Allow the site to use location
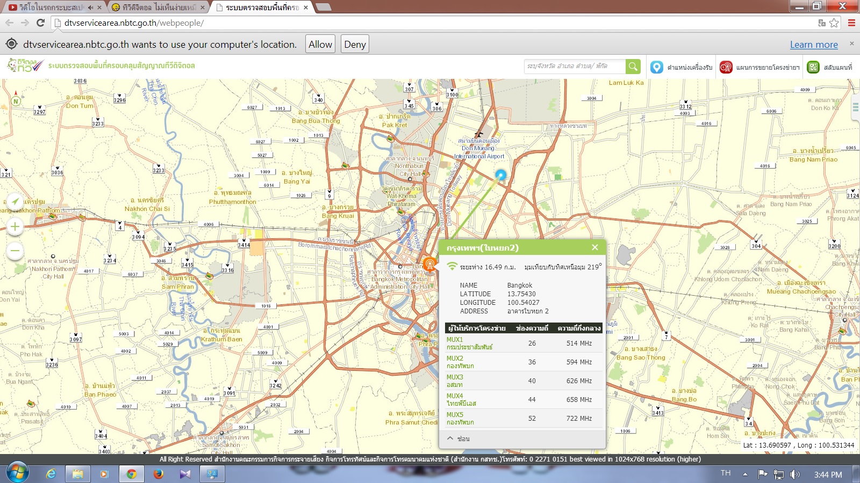 pyautogui.click(x=320, y=45)
